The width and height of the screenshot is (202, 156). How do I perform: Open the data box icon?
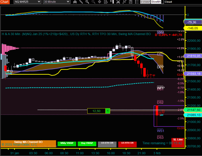point(106,2)
